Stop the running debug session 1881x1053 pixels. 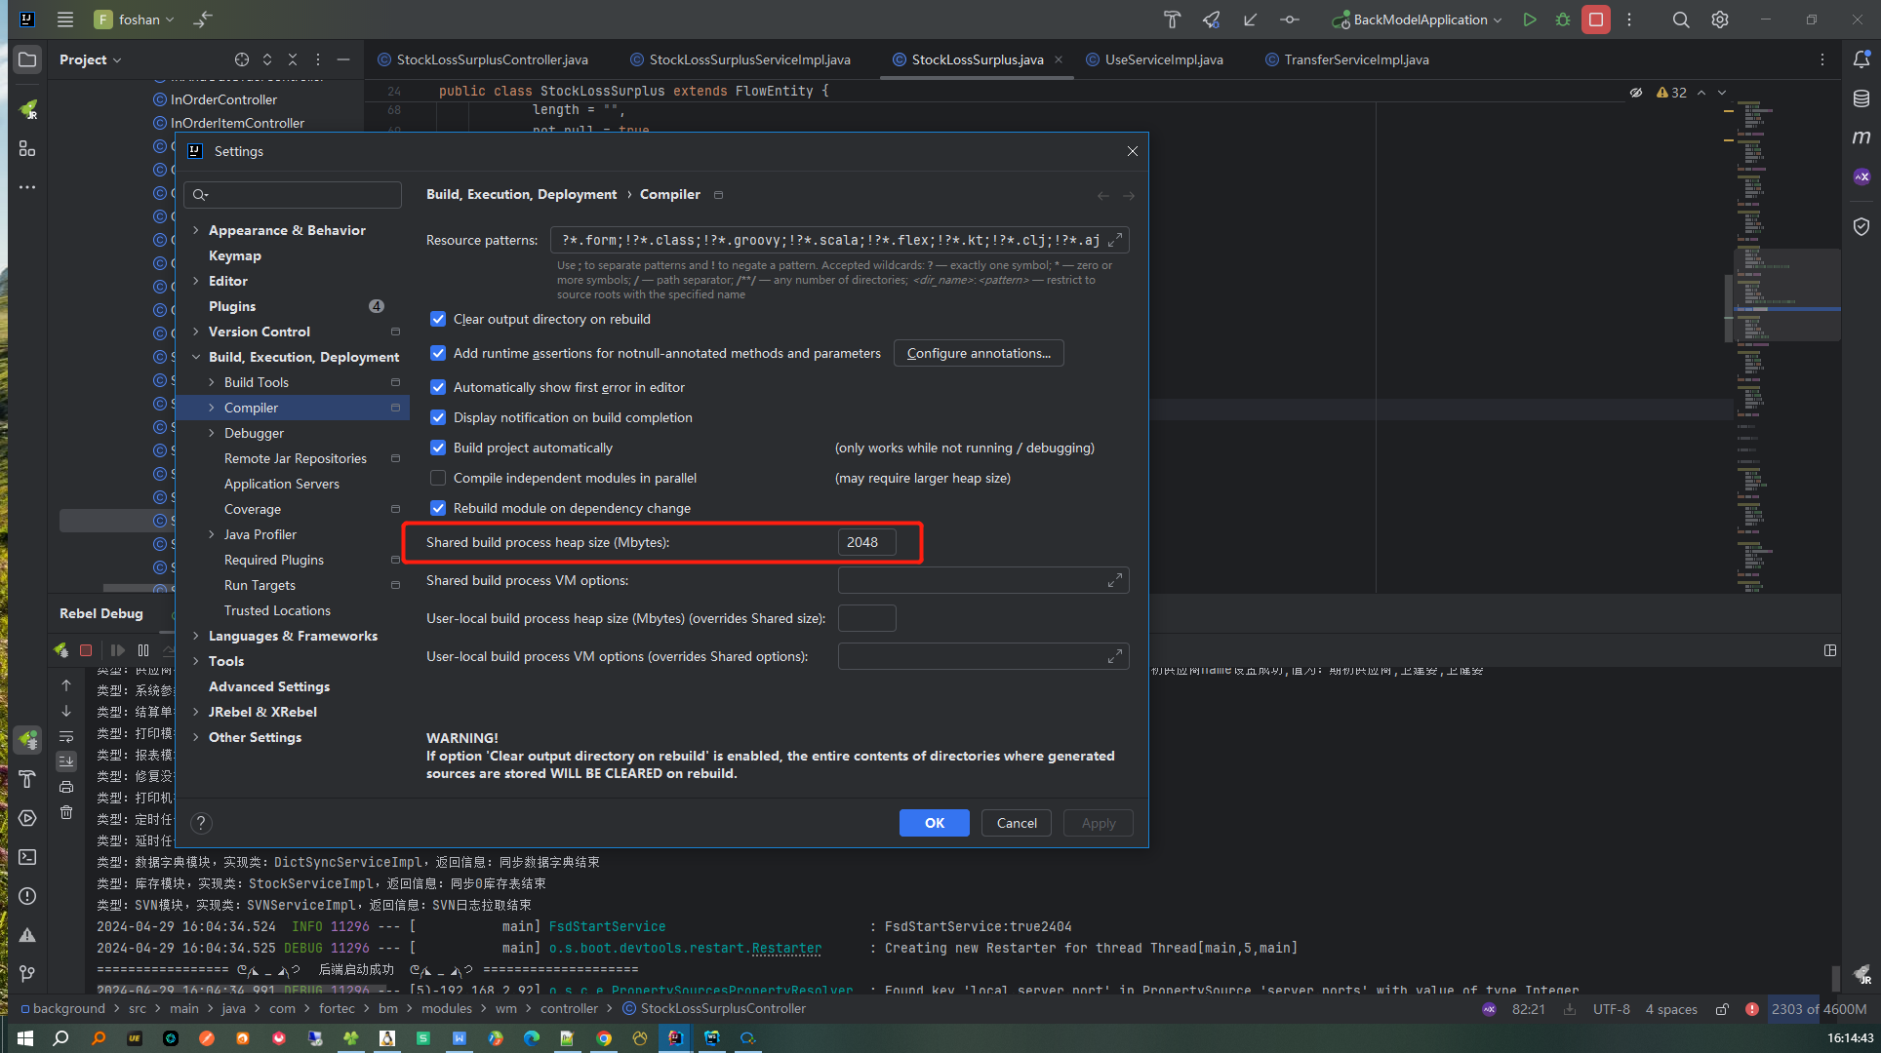86,650
